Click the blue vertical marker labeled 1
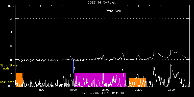The image size is (194, 97). point(74,66)
